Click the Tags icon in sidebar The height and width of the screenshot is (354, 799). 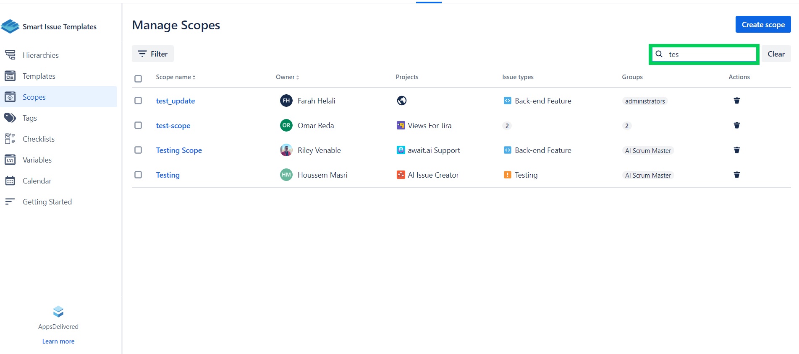pos(10,118)
